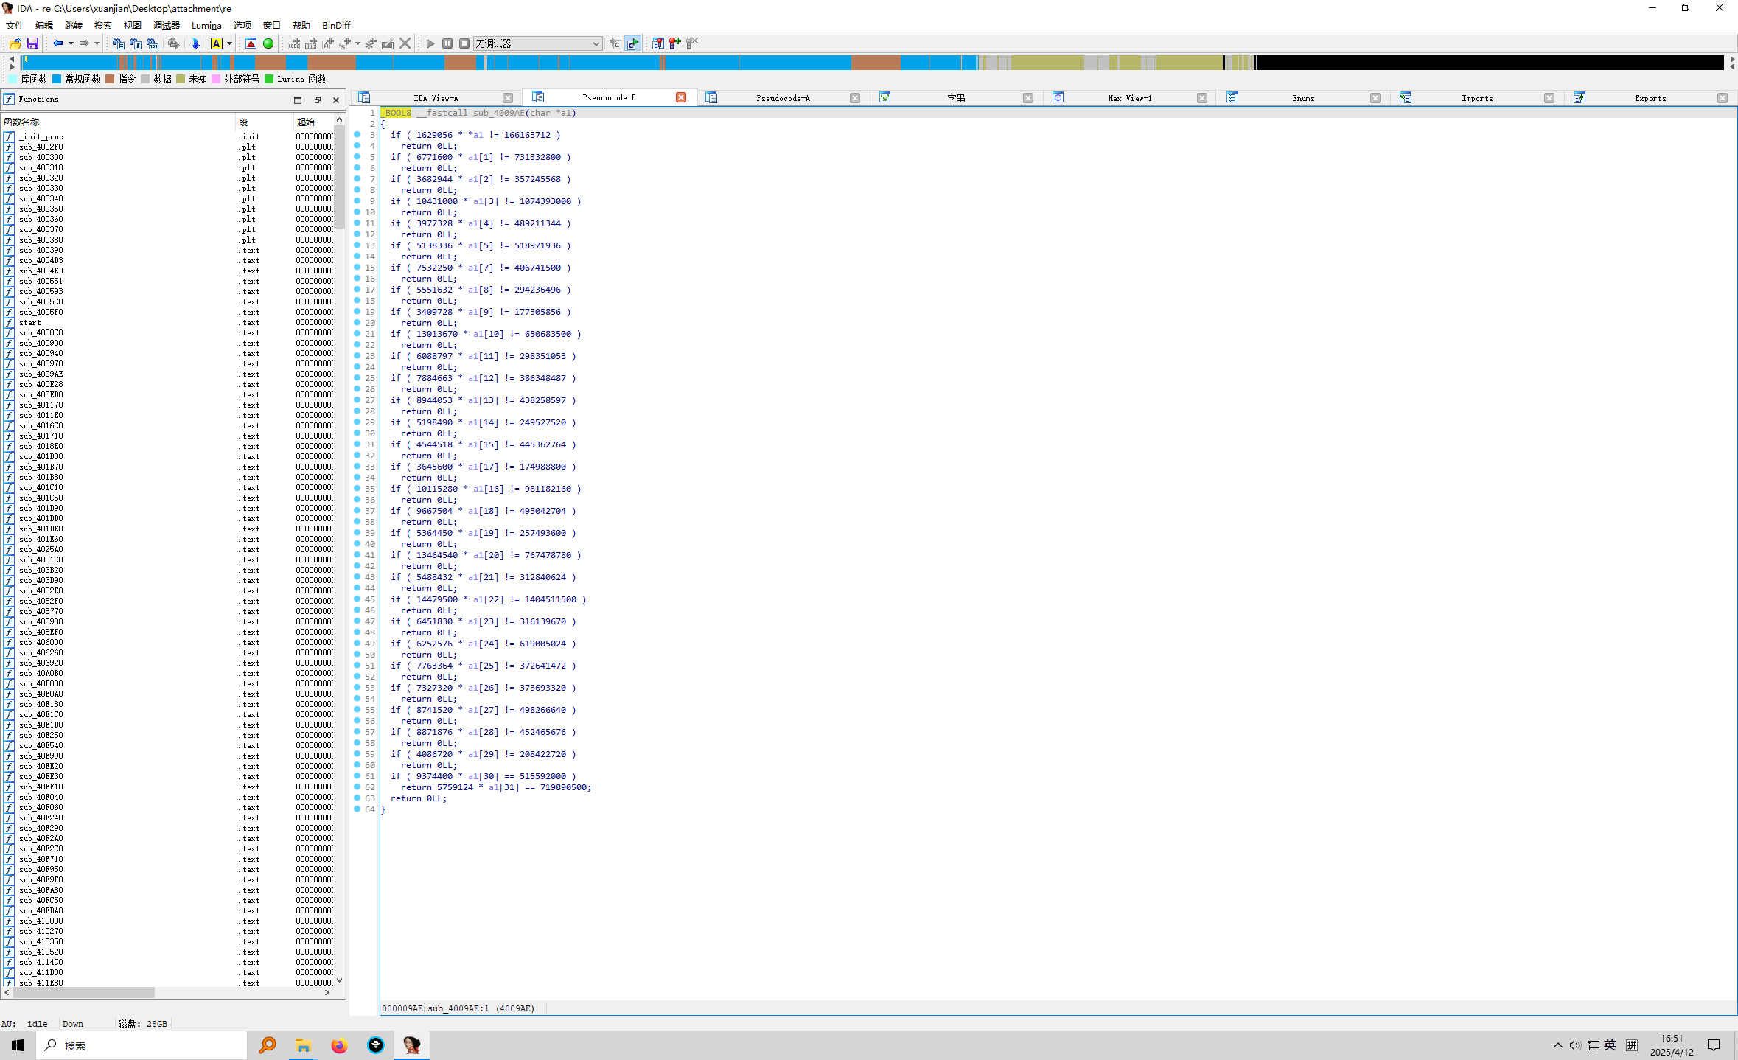Expand the back navigation history arrow

coord(71,43)
